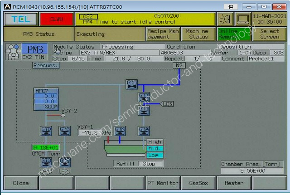
Task: Open the GasBox view
Action: (x=198, y=183)
